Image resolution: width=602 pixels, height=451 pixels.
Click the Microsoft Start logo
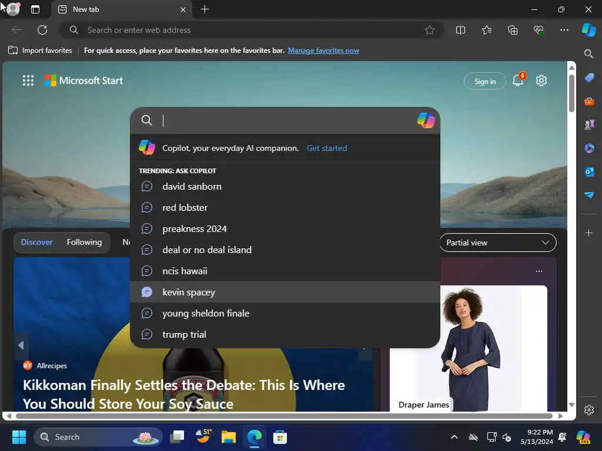(x=83, y=80)
